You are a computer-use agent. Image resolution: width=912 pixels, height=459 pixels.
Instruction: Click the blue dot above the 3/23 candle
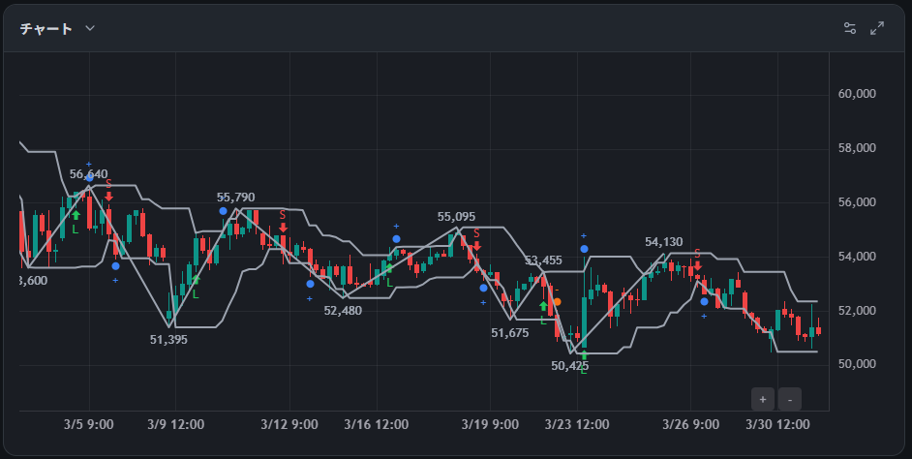point(584,249)
